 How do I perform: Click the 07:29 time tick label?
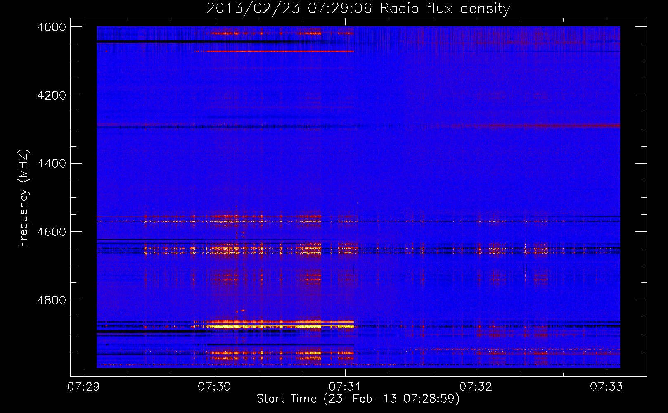[83, 387]
